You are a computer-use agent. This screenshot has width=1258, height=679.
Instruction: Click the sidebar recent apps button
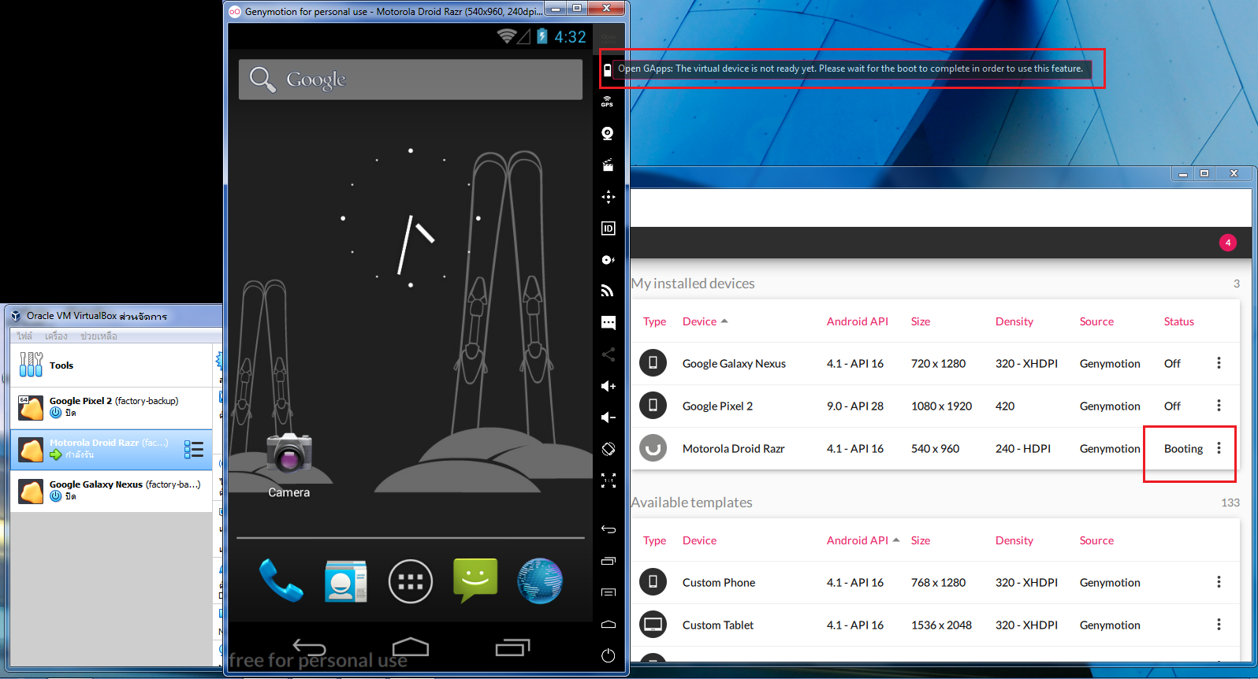tap(608, 561)
